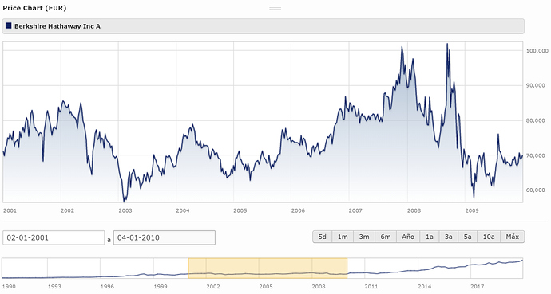
Task: Click 1996 on the navigator timeline
Action: [107, 286]
